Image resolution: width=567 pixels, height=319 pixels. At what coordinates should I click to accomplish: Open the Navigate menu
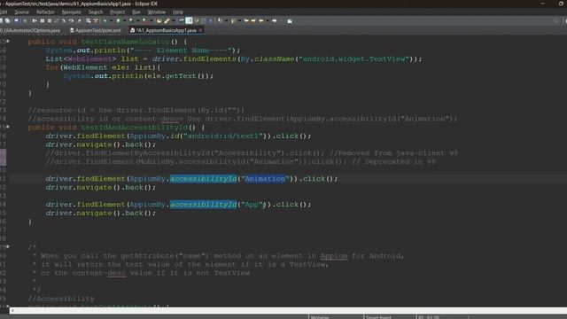pyautogui.click(x=71, y=12)
